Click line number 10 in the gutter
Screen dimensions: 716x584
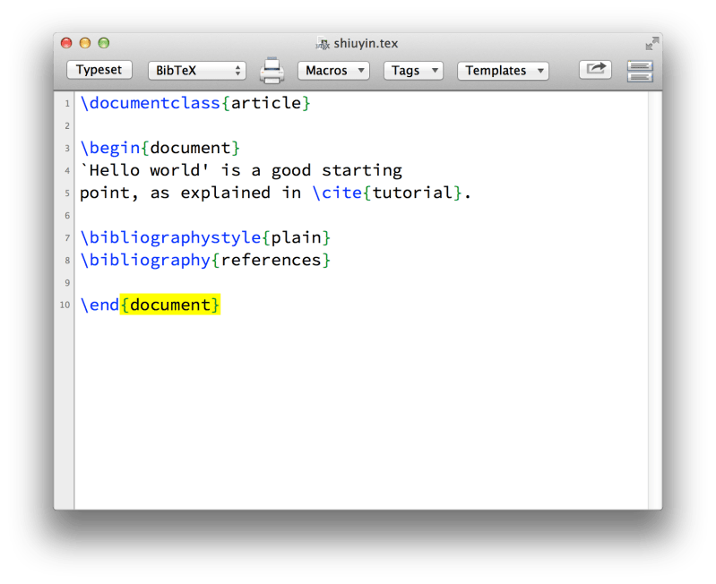(65, 305)
